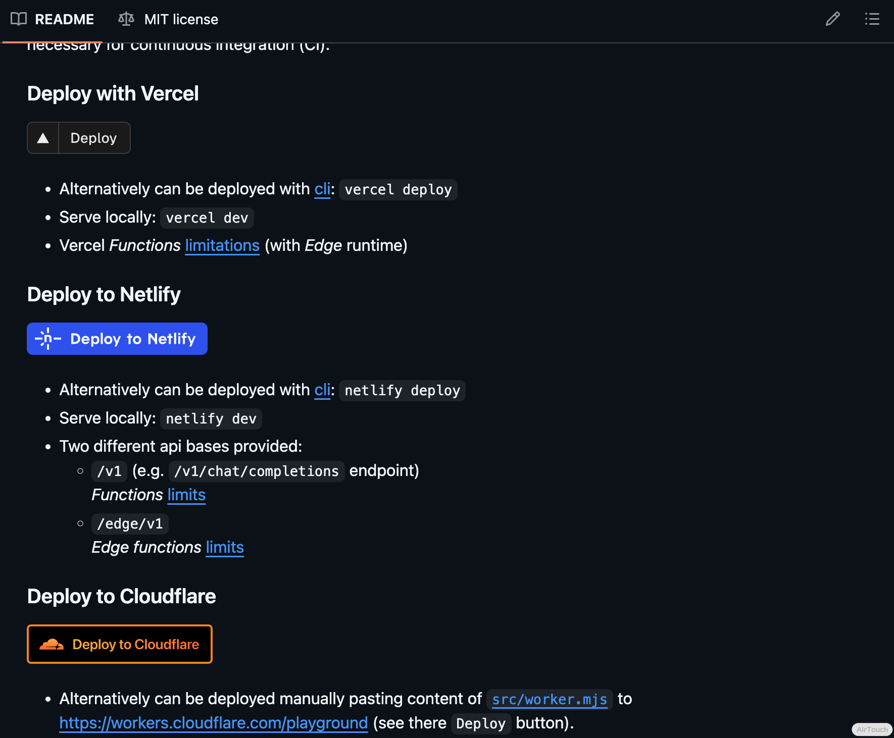Open the Edge functions limits link
Screen dimensions: 894x738
(225, 548)
